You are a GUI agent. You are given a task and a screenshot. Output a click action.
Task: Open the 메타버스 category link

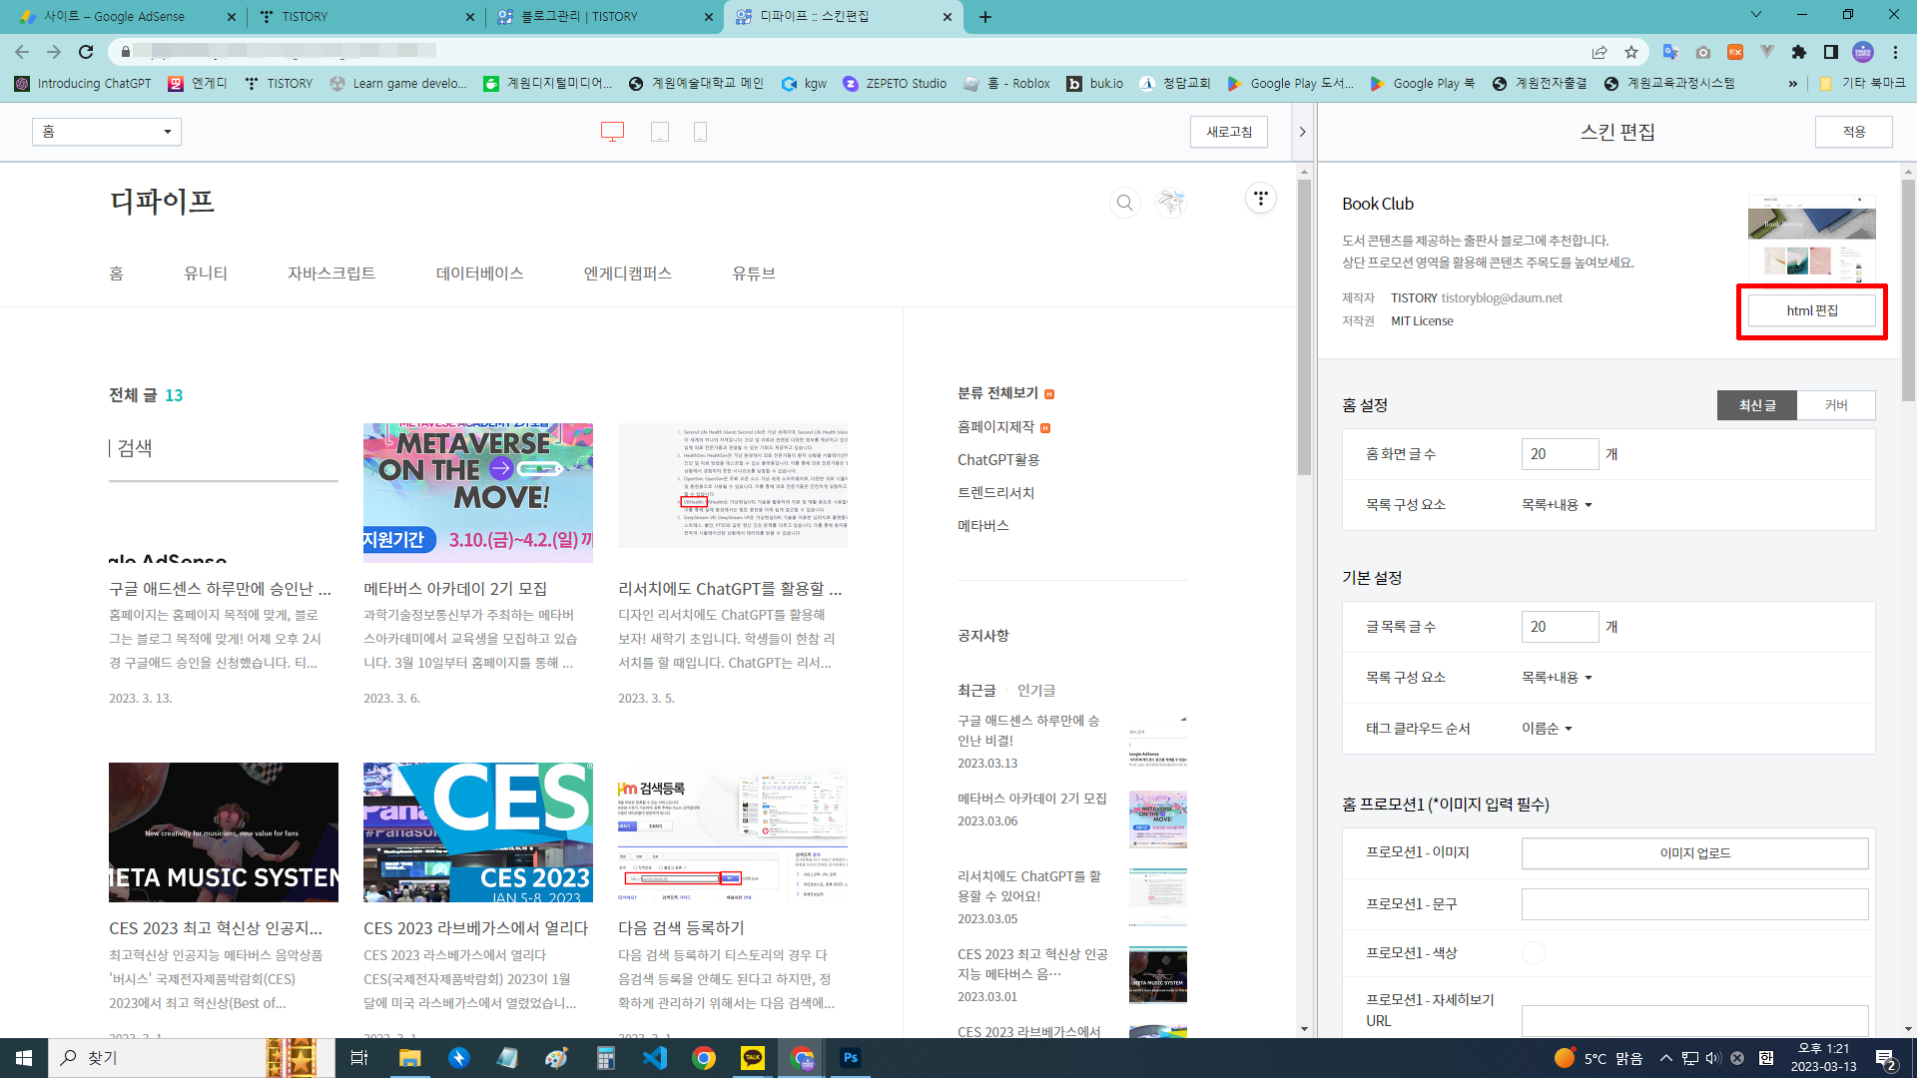[x=983, y=526]
